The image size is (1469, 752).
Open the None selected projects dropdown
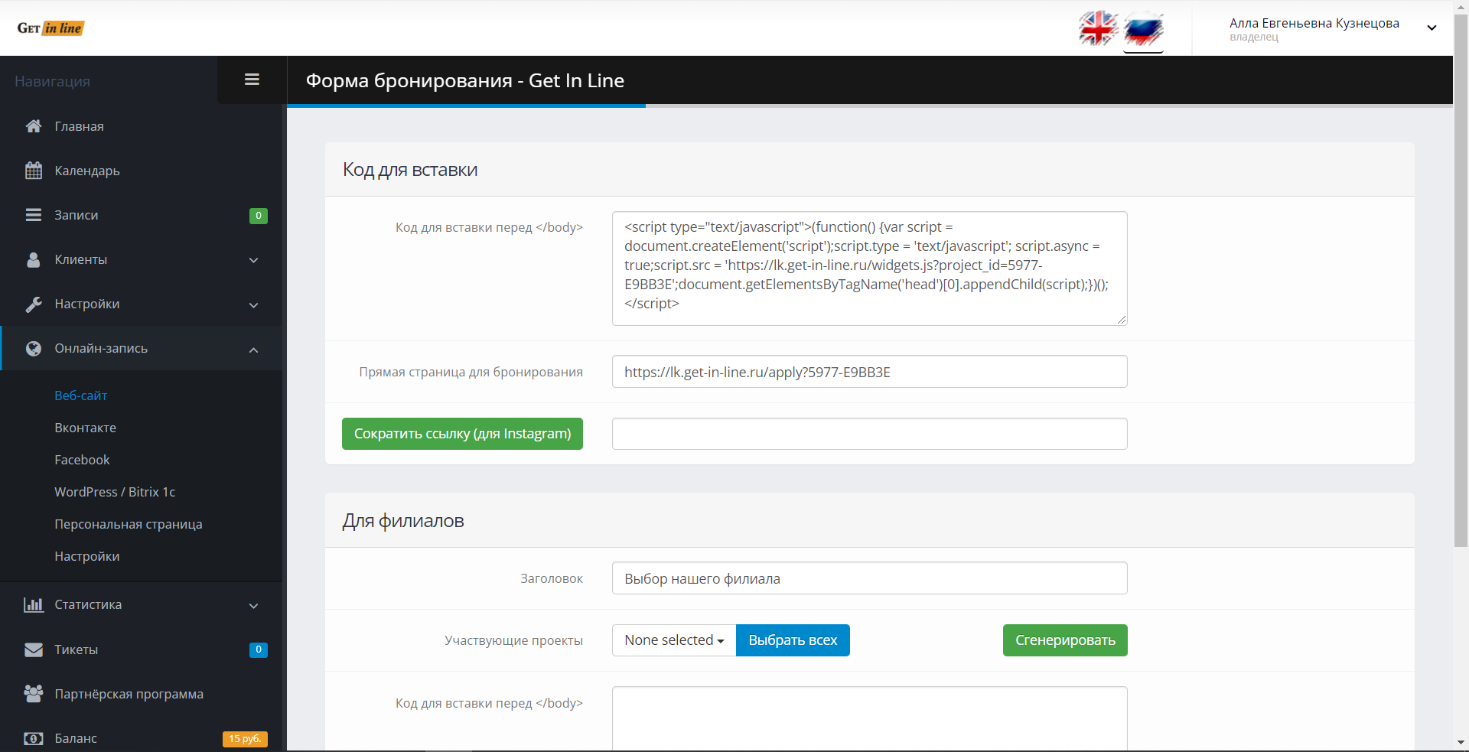click(x=674, y=640)
